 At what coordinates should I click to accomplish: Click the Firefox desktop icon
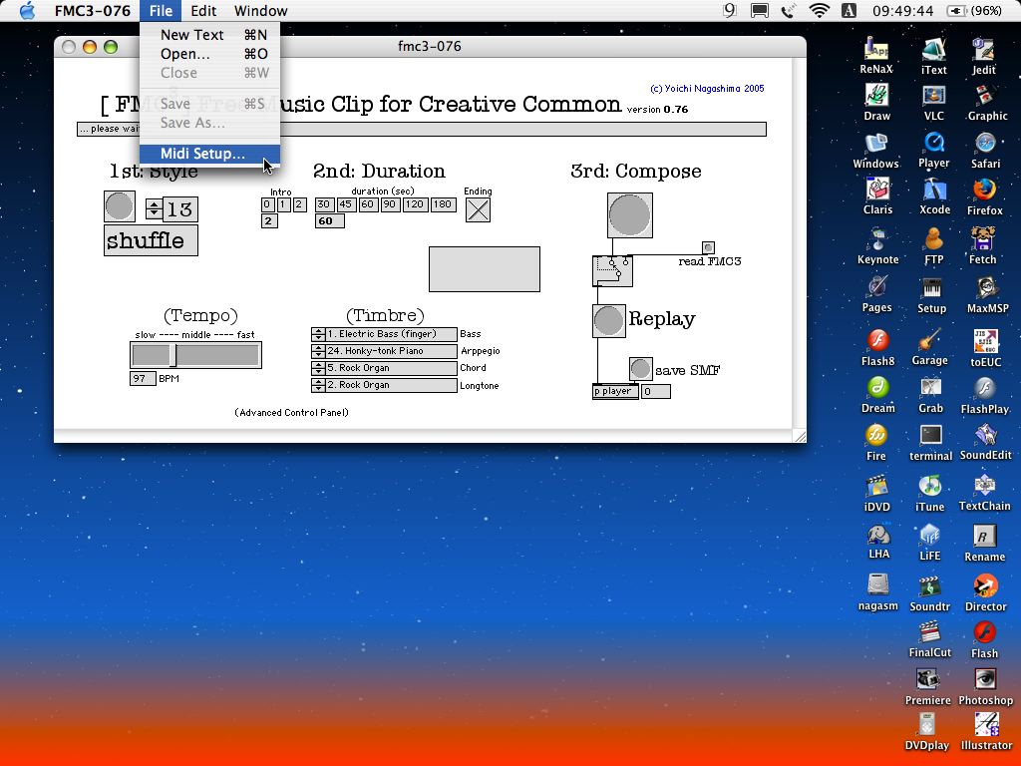click(x=984, y=191)
